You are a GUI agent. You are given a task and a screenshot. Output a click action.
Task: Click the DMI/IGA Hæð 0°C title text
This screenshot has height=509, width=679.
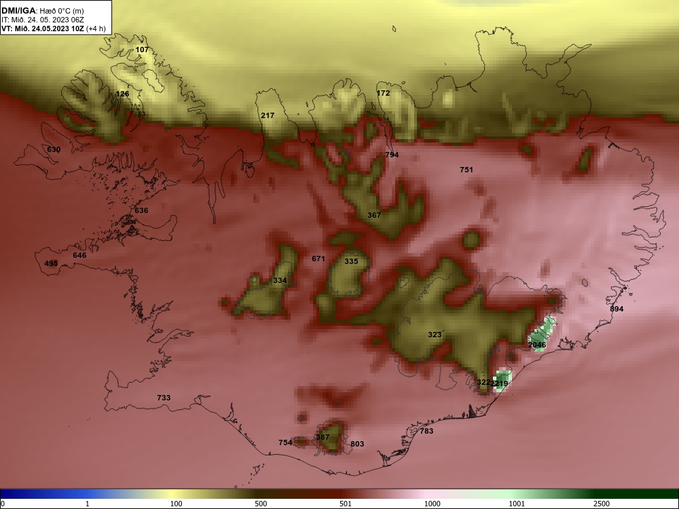click(43, 11)
